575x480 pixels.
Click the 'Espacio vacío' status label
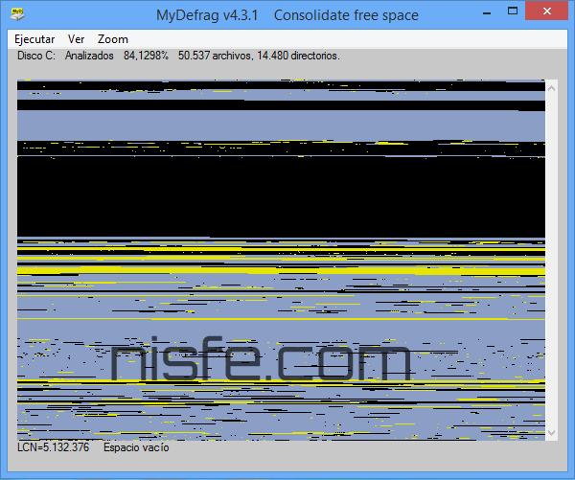[135, 447]
